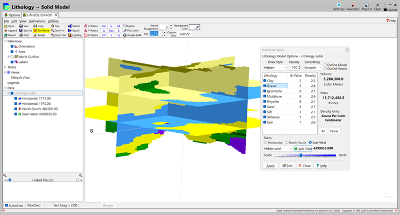Click the Background Color swatch
Screen dimensions: 400x215
pyautogui.click(x=195, y=27)
